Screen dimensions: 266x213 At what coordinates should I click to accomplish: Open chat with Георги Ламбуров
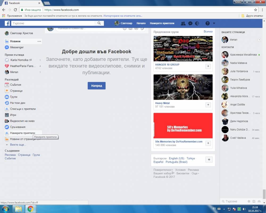point(241,80)
